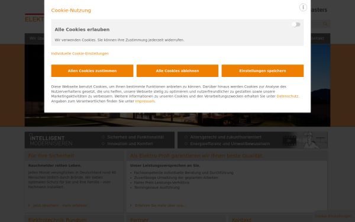Play the video film strip icon
Screen dimensions: 355x222
pos(289,140)
